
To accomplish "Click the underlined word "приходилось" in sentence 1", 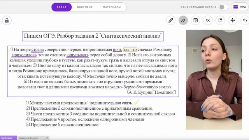I will tap(24, 55).
